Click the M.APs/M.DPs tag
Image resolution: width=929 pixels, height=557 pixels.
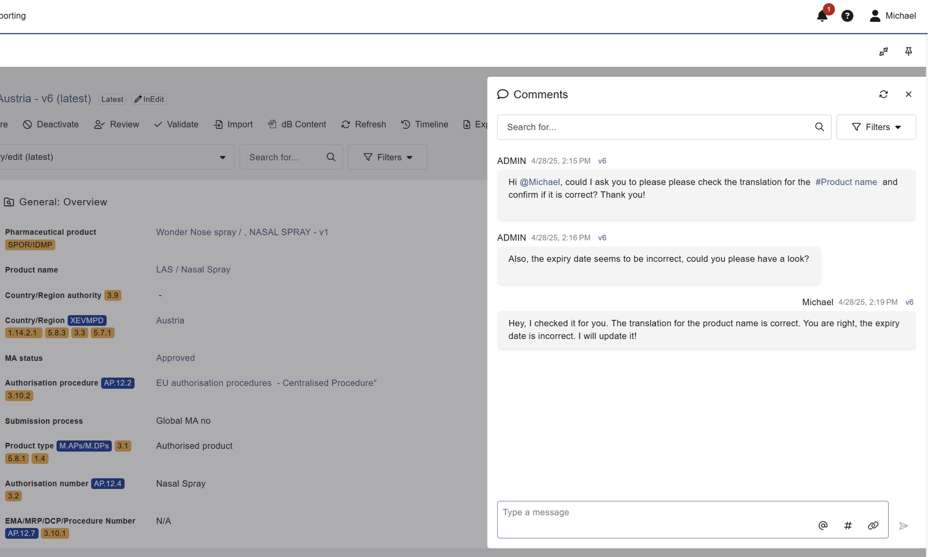pyautogui.click(x=84, y=446)
